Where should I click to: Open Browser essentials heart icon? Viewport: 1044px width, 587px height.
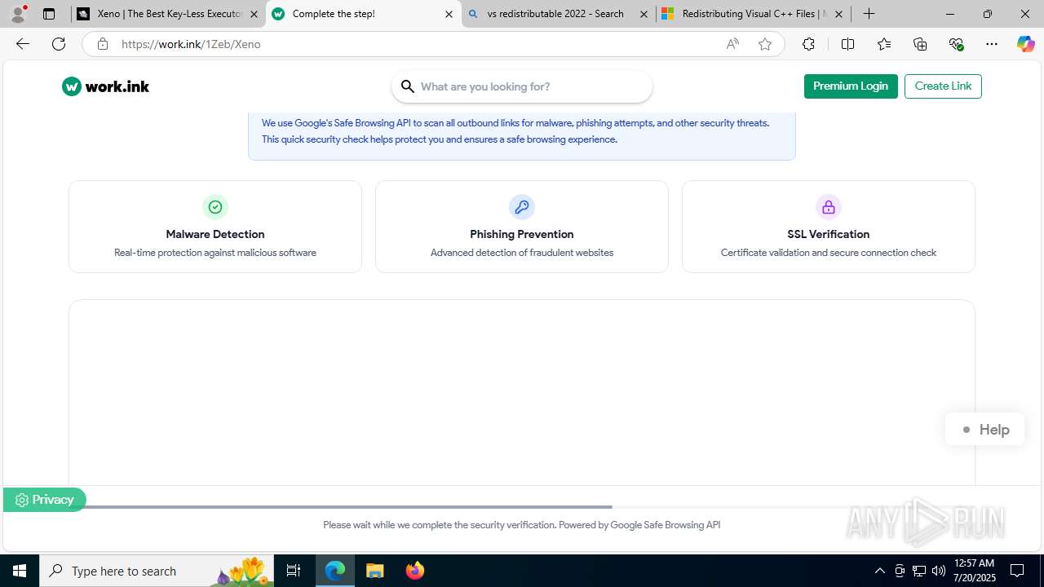click(957, 44)
